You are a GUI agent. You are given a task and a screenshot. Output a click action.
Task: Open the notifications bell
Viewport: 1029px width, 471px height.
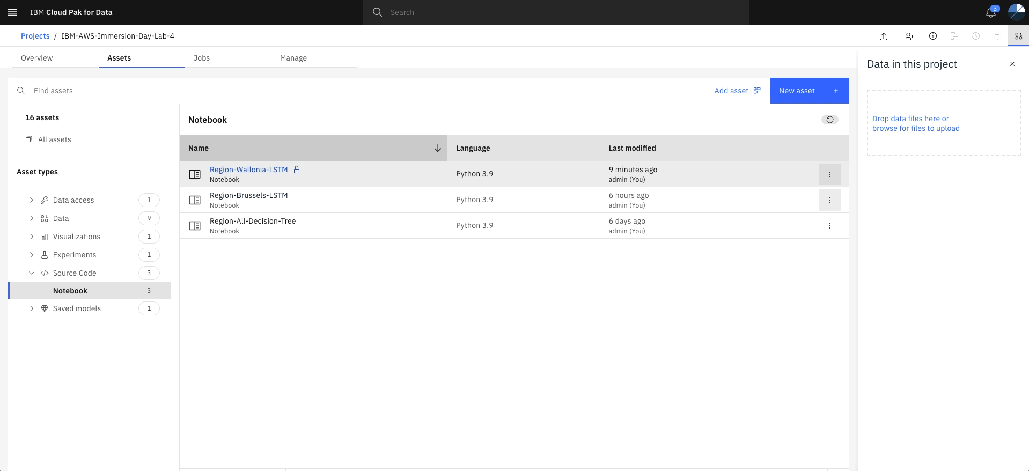[x=991, y=12]
